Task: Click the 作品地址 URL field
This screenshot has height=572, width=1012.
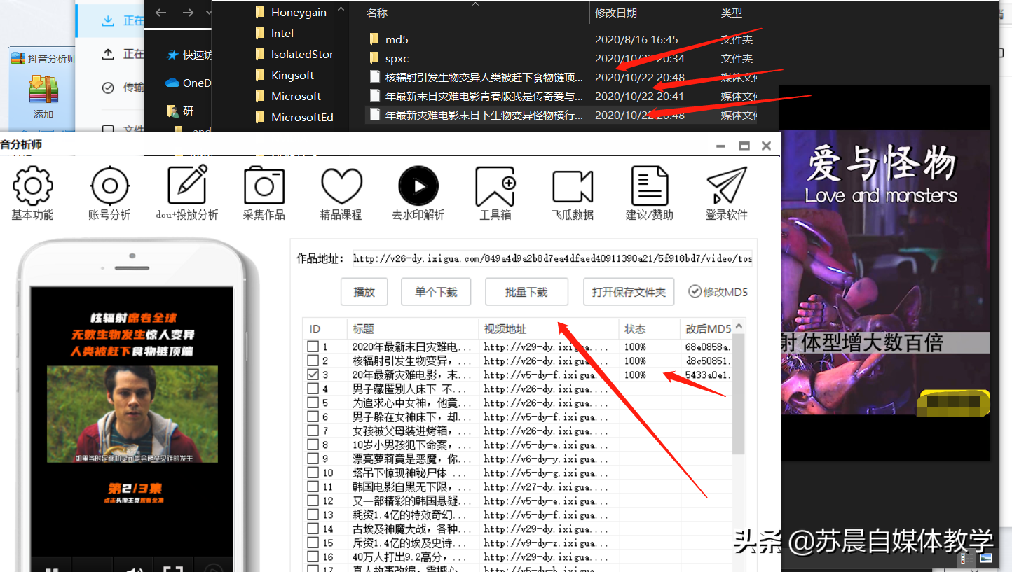Action: pos(552,258)
